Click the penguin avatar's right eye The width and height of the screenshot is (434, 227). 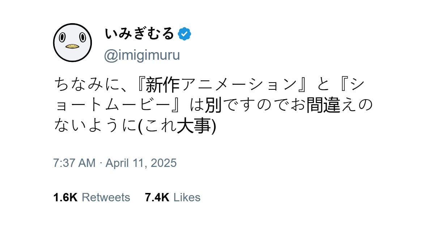83,37
